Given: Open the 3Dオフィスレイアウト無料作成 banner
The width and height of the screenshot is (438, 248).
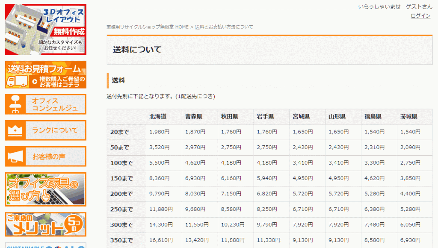Looking at the screenshot, I should tap(45, 30).
